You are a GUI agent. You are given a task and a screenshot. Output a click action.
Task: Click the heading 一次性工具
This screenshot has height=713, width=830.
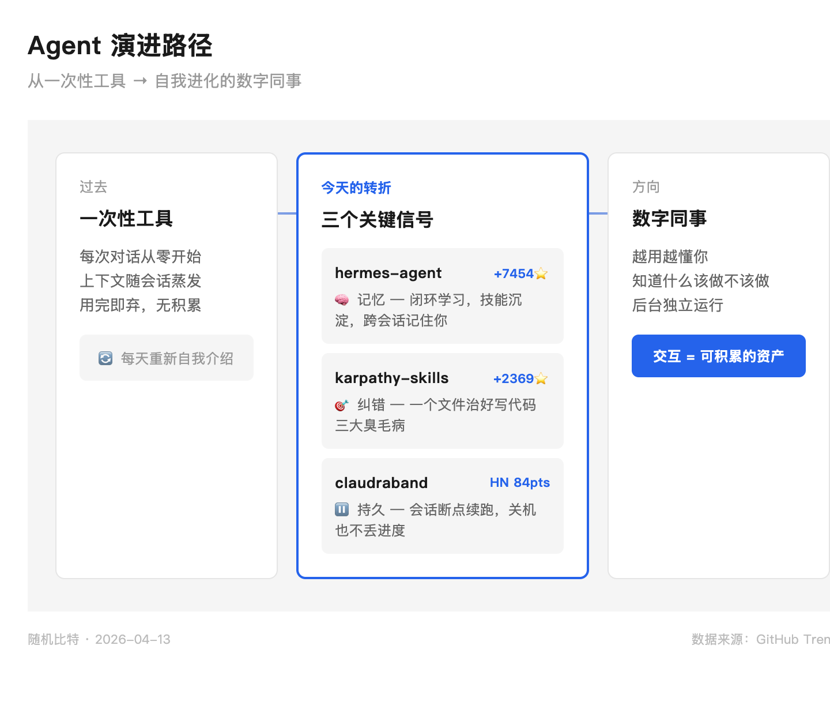[126, 219]
